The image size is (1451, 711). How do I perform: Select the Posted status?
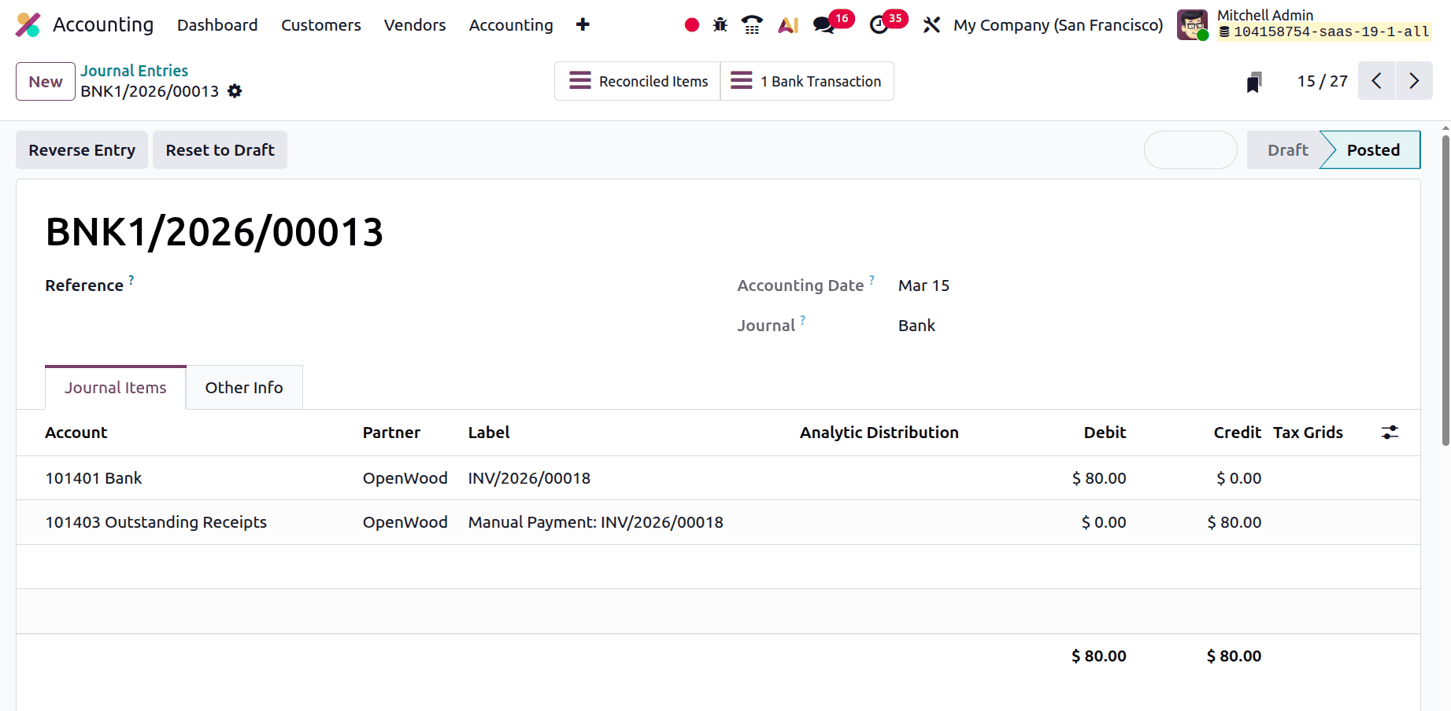pyautogui.click(x=1371, y=149)
